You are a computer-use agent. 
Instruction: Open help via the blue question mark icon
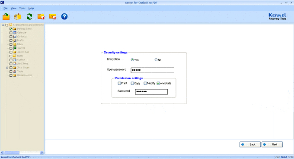(64, 17)
